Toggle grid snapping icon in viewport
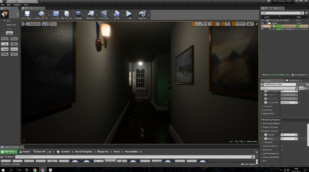This screenshot has width=309, height=172. (x=214, y=24)
